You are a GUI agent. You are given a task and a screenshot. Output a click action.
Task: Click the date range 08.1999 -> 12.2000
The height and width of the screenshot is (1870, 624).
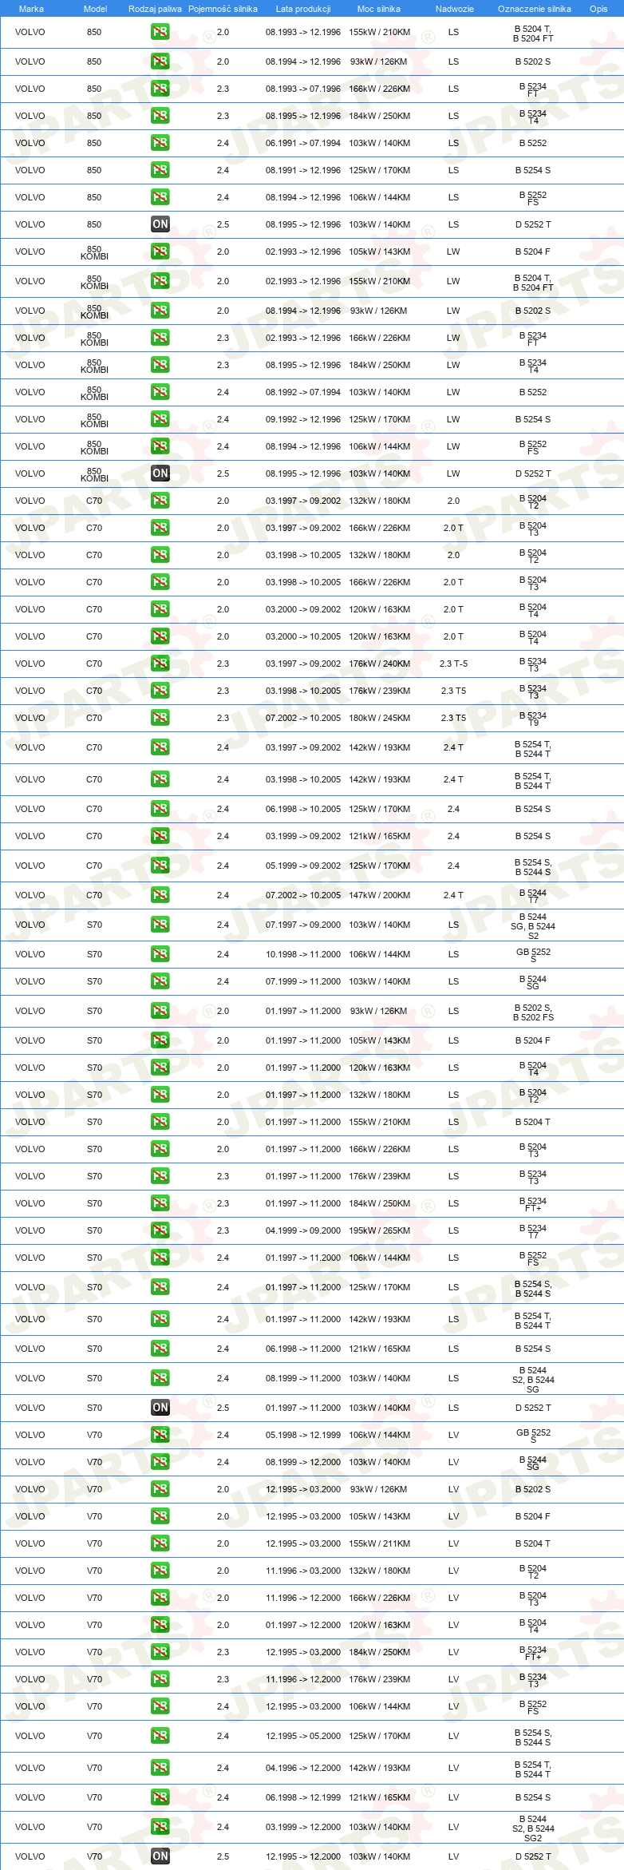[x=303, y=1462]
